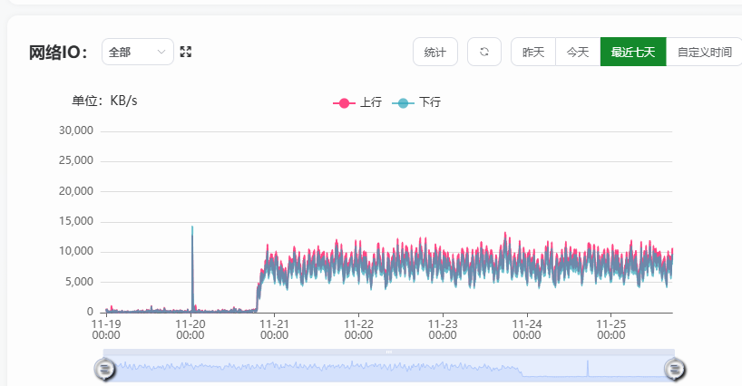Click the pink 上行 legend marker
This screenshot has width=742, height=386.
coord(344,103)
